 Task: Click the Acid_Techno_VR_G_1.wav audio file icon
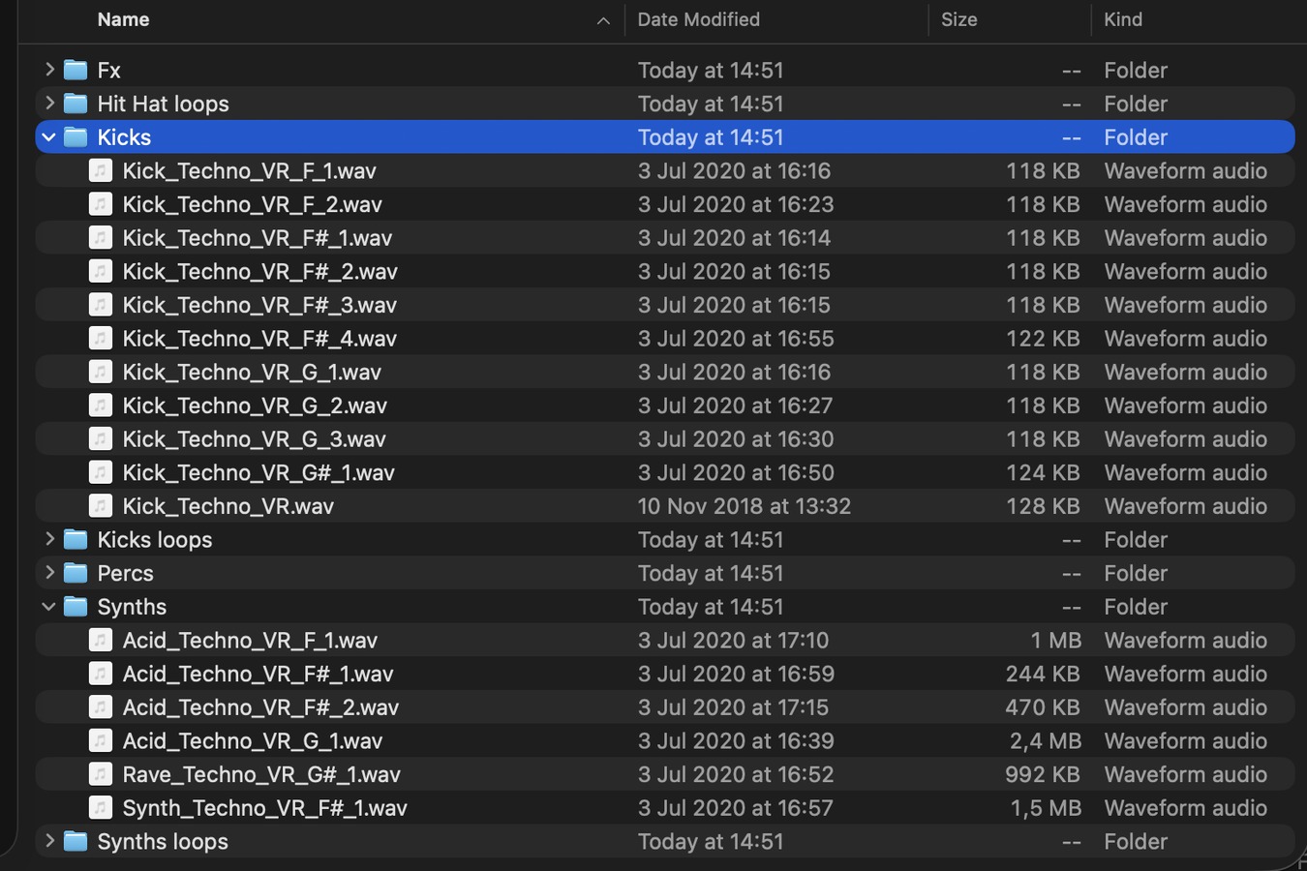click(101, 740)
